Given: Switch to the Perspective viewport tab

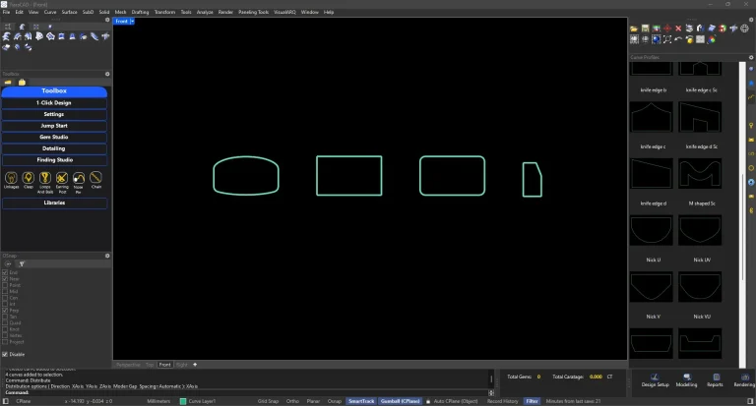Looking at the screenshot, I should click(x=128, y=365).
